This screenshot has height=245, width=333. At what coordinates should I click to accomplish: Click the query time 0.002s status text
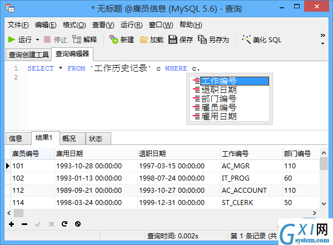(173, 236)
